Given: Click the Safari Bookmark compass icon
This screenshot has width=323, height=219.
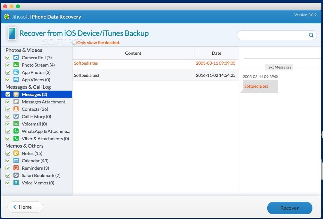Looking at the screenshot, I should [x=16, y=175].
